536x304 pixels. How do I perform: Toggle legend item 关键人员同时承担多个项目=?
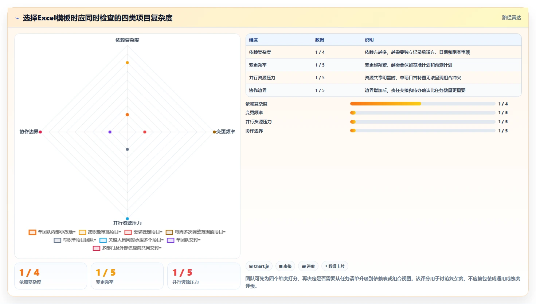132,240
